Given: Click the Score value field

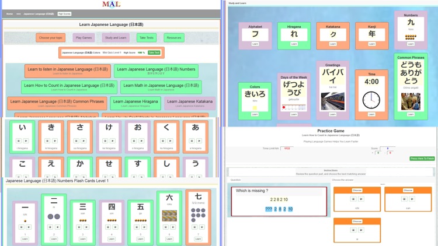Looking at the screenshot, I should (x=387, y=149).
